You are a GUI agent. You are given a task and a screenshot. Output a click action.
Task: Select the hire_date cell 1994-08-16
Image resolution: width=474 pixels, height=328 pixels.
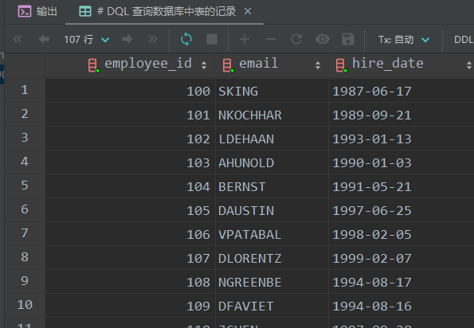point(402,306)
